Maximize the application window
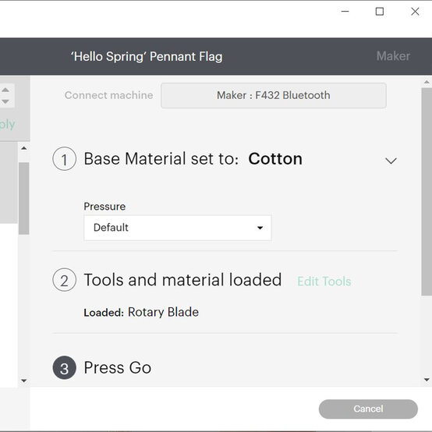 (x=380, y=12)
